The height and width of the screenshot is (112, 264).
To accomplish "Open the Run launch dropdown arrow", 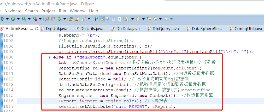I will point(18,19).
